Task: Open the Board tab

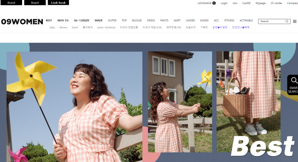Action: tap(35, 3)
